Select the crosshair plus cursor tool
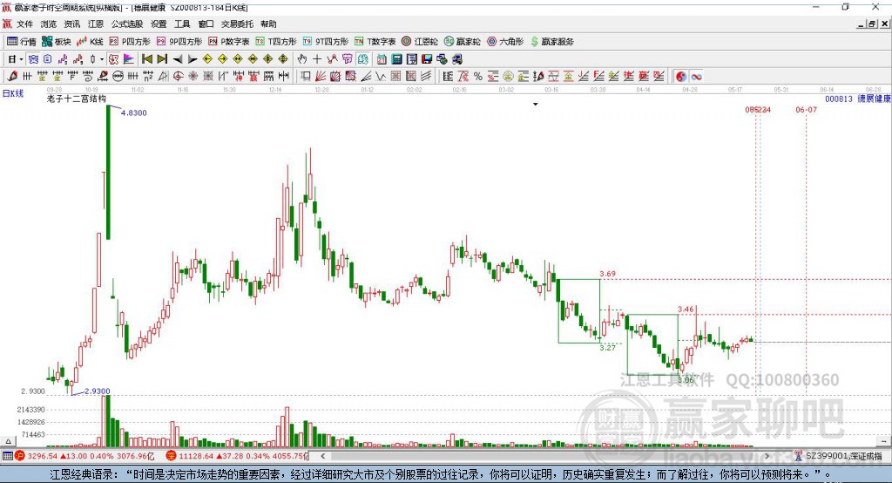Image resolution: width=892 pixels, height=483 pixels. click(x=317, y=59)
